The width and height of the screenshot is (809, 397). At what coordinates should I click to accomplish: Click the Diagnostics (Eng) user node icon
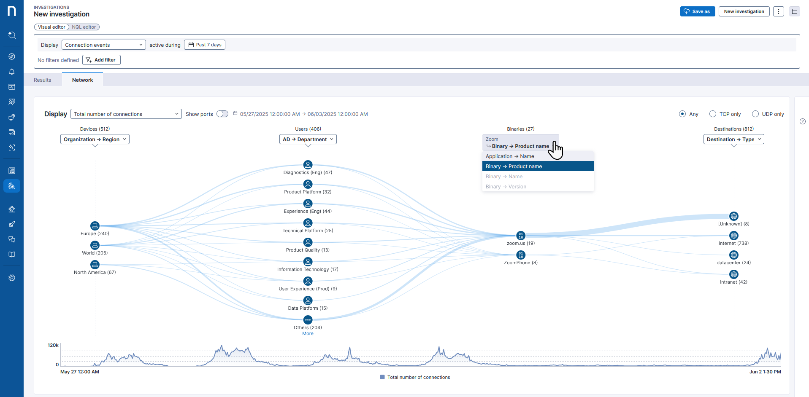(308, 165)
